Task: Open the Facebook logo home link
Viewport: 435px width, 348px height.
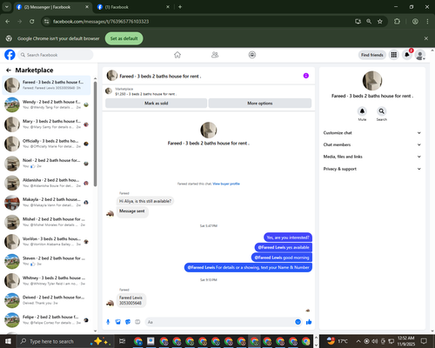Action: (10, 55)
